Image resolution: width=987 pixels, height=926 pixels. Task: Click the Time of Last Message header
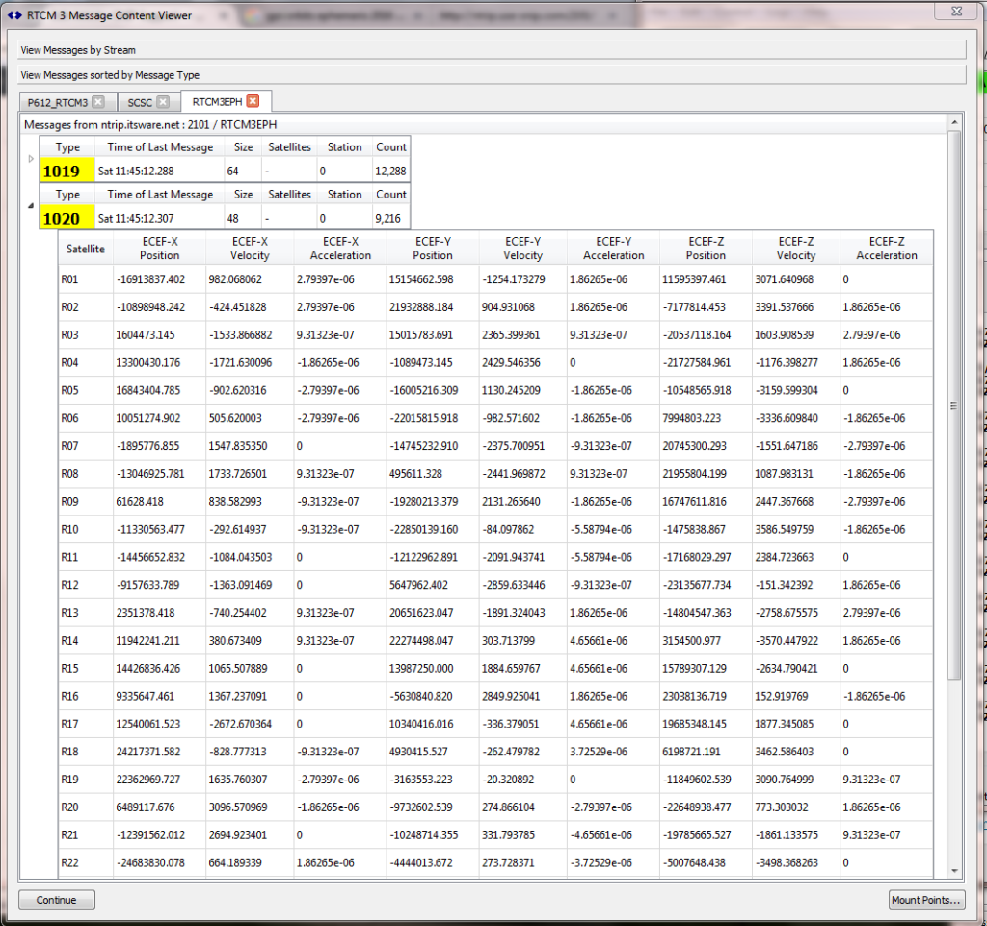pyautogui.click(x=161, y=146)
